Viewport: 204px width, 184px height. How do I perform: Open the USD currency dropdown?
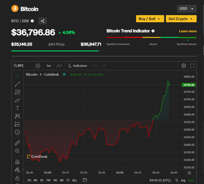pos(187,9)
